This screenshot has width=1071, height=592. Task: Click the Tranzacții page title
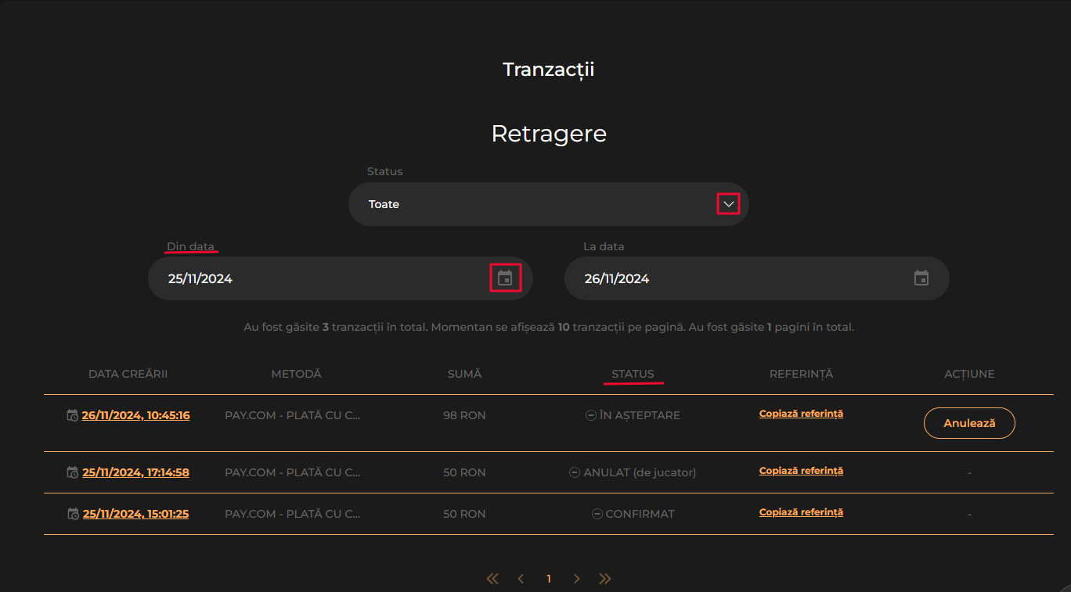click(548, 69)
